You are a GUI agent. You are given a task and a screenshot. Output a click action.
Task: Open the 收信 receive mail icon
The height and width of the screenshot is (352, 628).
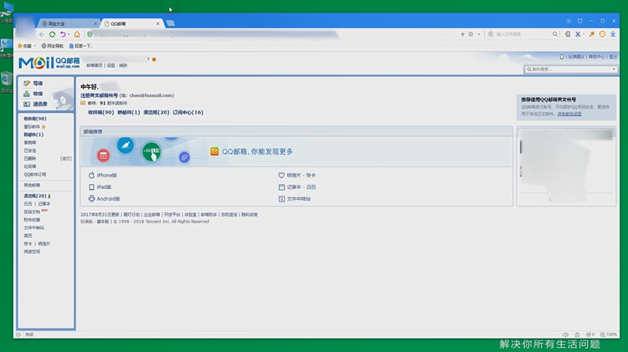pos(27,94)
